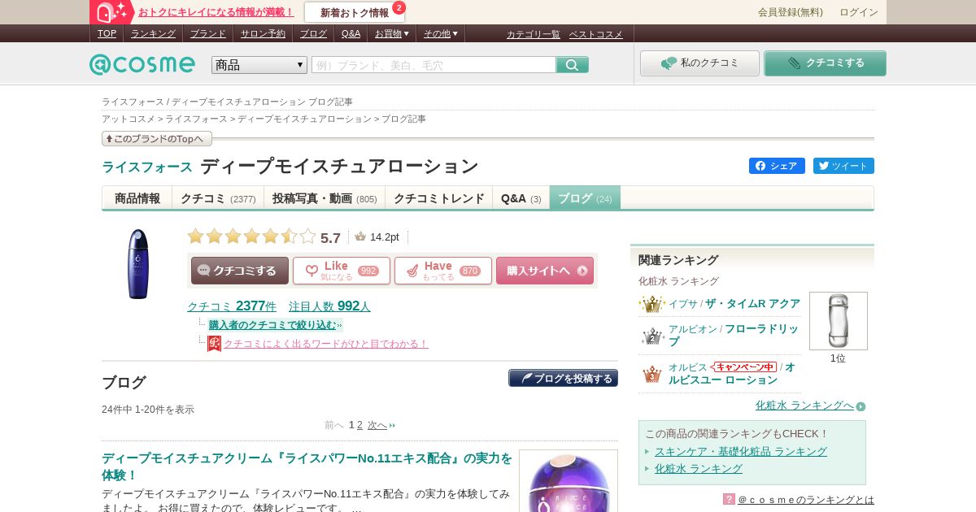Click the red word-cloud icon beside クチコミによく出るワード
Viewport: 976px width, 512px height.
(214, 344)
